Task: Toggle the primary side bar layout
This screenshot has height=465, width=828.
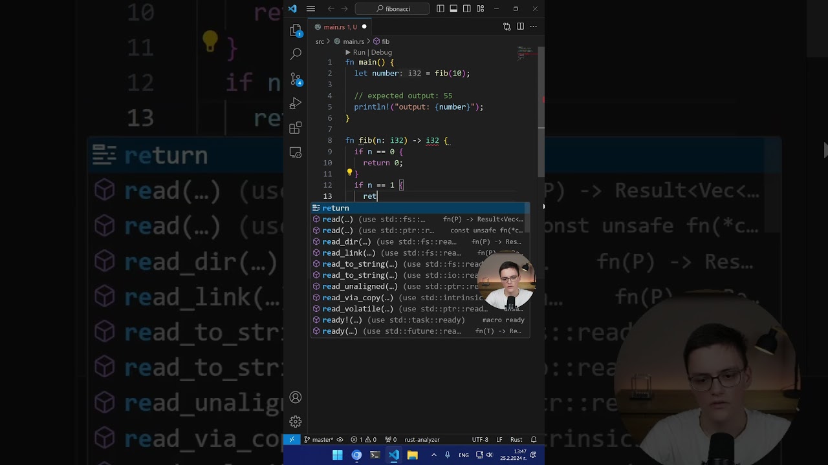Action: pos(441,8)
